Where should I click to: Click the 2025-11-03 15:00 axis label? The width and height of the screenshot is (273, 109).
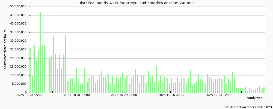29,95
